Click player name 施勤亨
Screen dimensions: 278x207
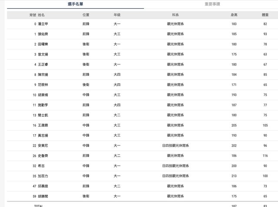click(43, 105)
